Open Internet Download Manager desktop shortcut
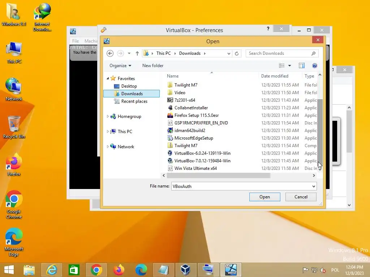 42,17
